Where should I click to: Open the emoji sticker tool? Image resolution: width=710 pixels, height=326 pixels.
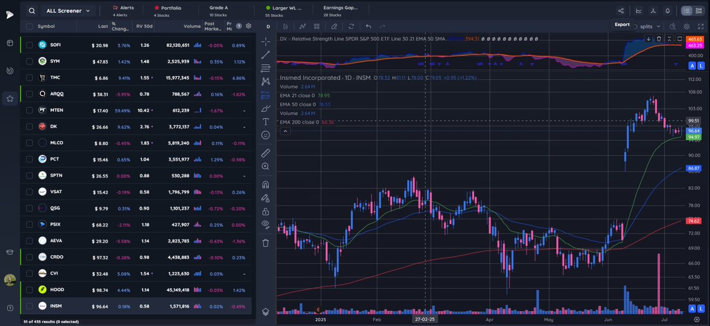(266, 135)
